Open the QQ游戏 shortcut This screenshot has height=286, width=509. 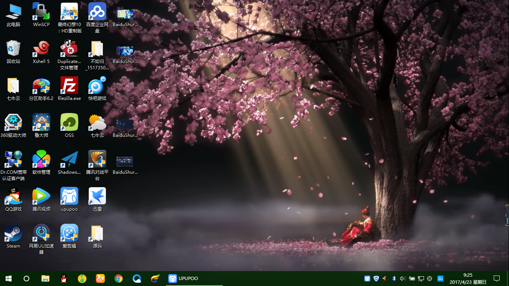point(13,199)
